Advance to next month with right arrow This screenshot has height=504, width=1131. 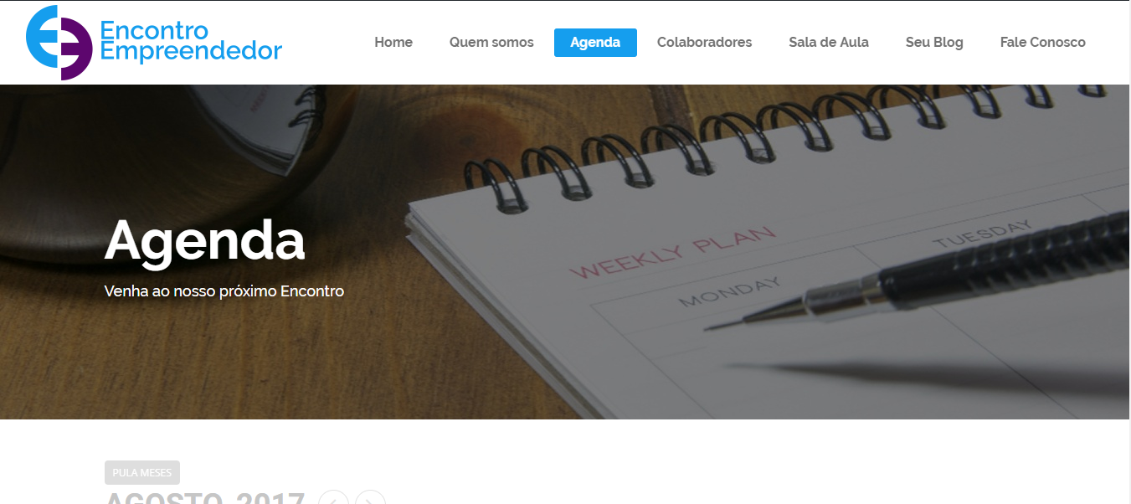tap(370, 498)
